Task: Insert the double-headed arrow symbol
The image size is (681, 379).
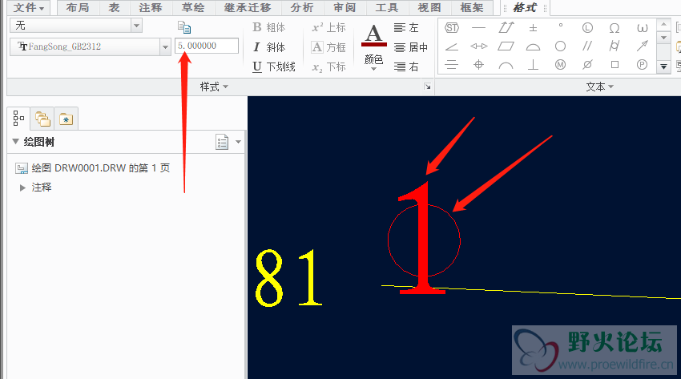Action: [x=478, y=46]
